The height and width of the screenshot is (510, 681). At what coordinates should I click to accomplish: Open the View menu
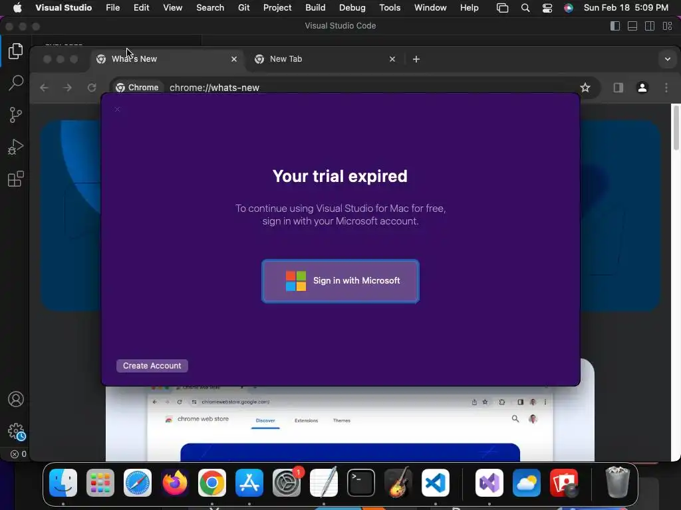coord(173,8)
